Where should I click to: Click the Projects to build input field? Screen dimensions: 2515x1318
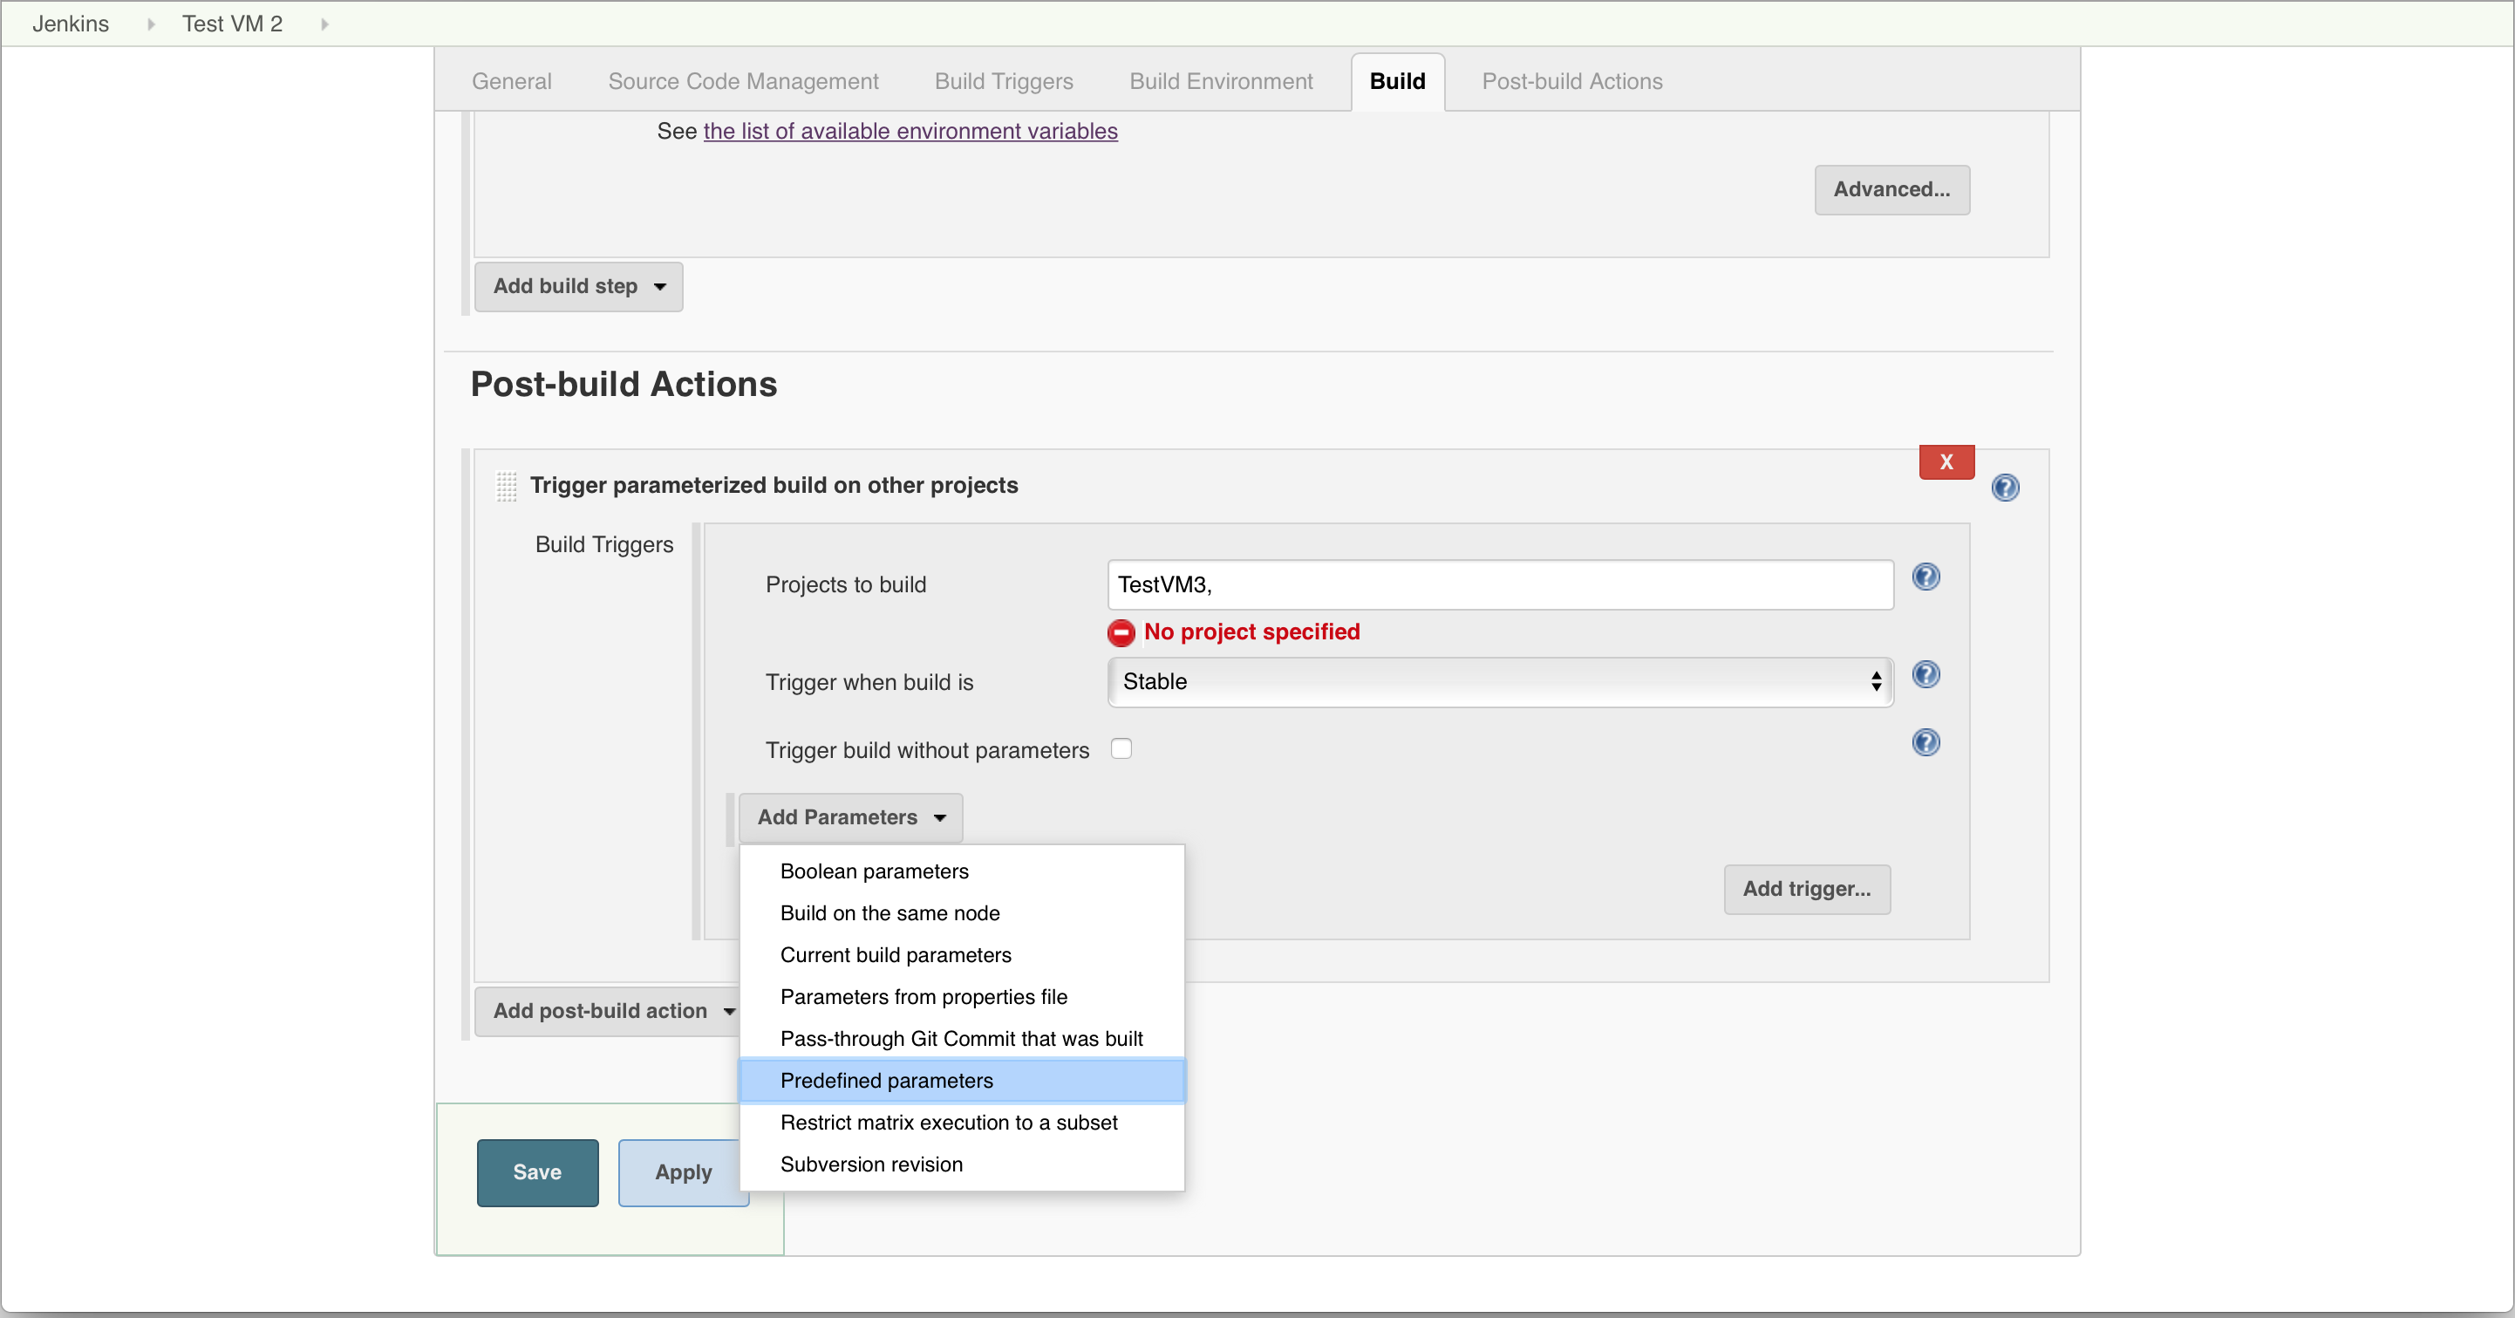pos(1499,584)
